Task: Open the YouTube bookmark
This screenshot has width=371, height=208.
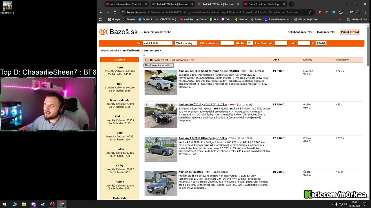Action: pyautogui.click(x=186, y=19)
